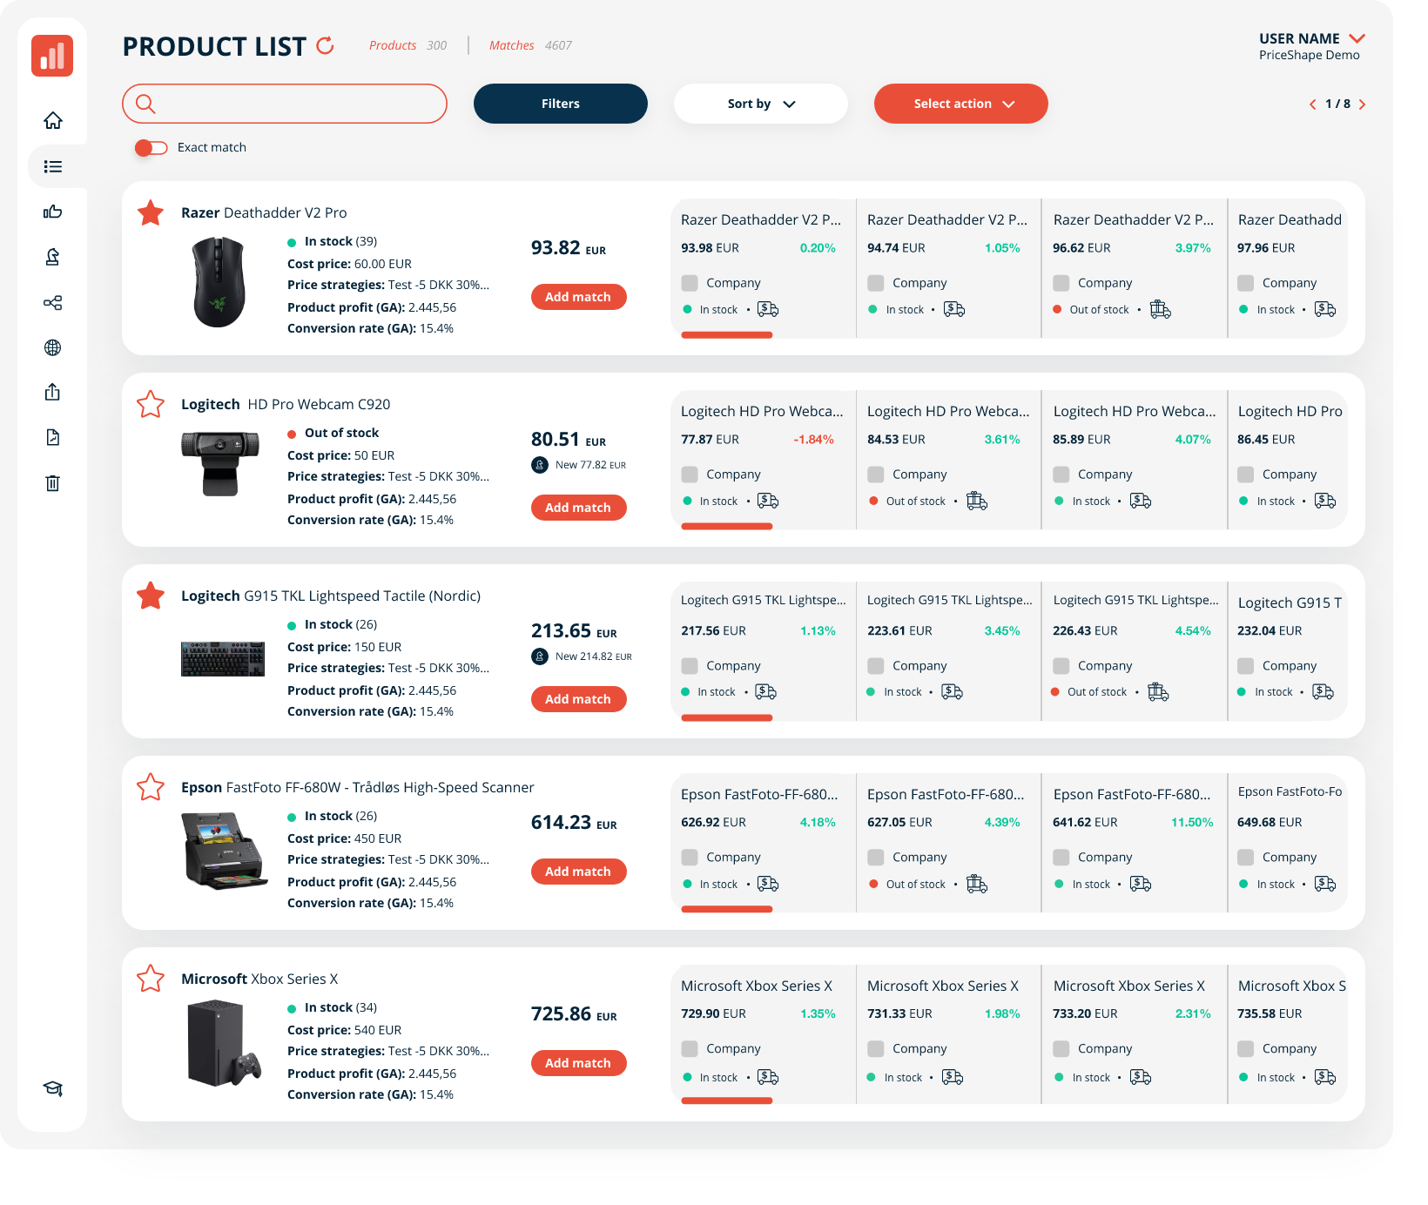
Task: Click the strategy icon beside New 77.82 EUR
Action: tap(540, 465)
